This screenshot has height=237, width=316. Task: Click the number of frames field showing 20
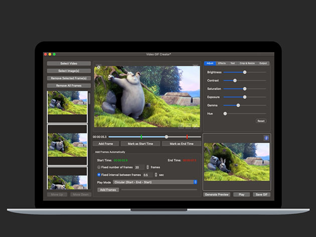point(139,167)
